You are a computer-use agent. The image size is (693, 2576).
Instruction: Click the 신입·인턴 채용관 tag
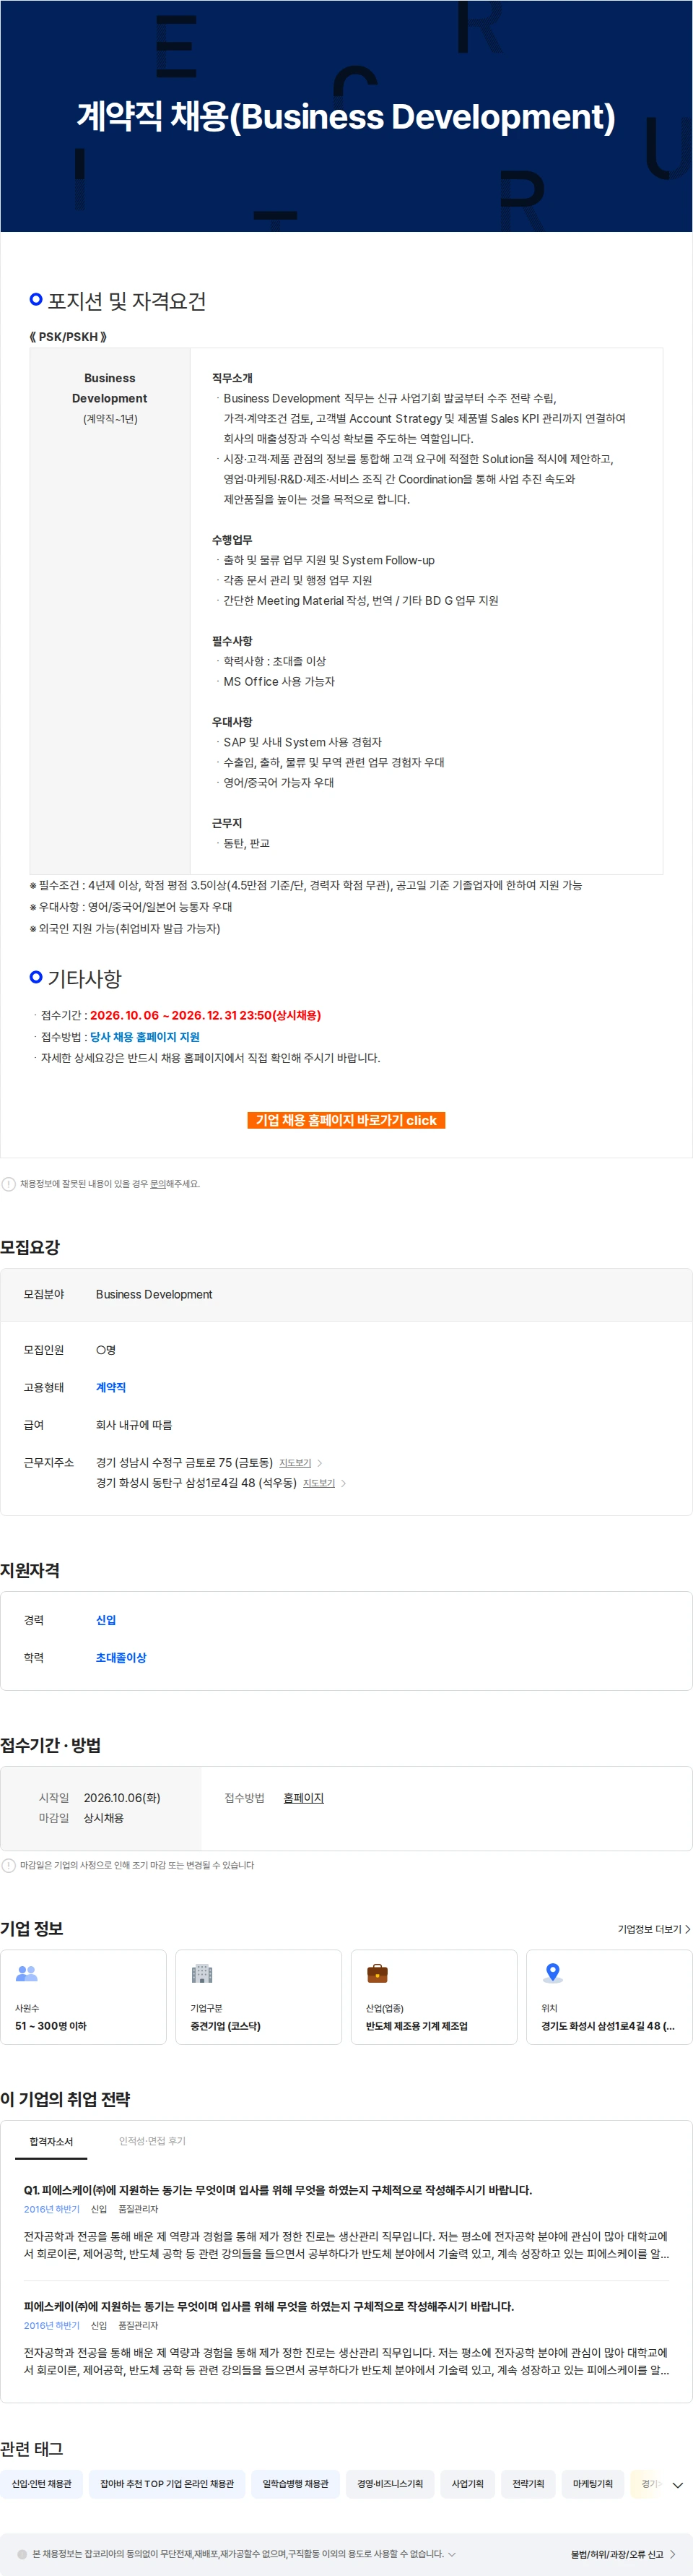[x=42, y=2484]
